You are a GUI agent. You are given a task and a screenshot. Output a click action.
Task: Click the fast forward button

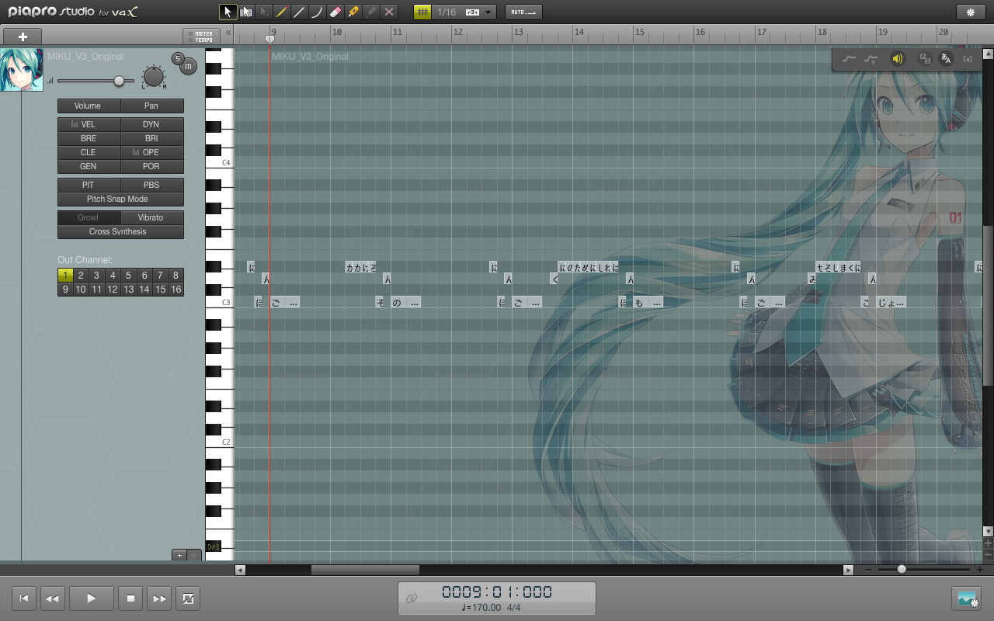158,598
